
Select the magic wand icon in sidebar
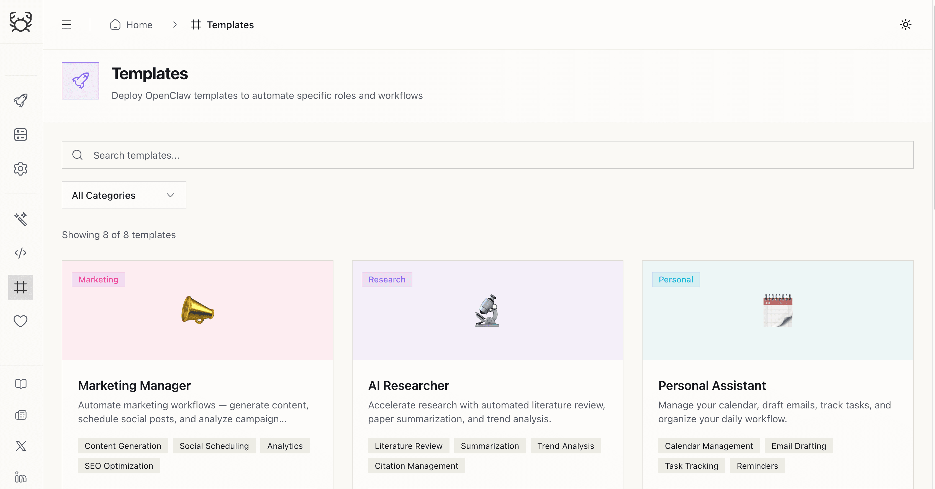(x=20, y=219)
